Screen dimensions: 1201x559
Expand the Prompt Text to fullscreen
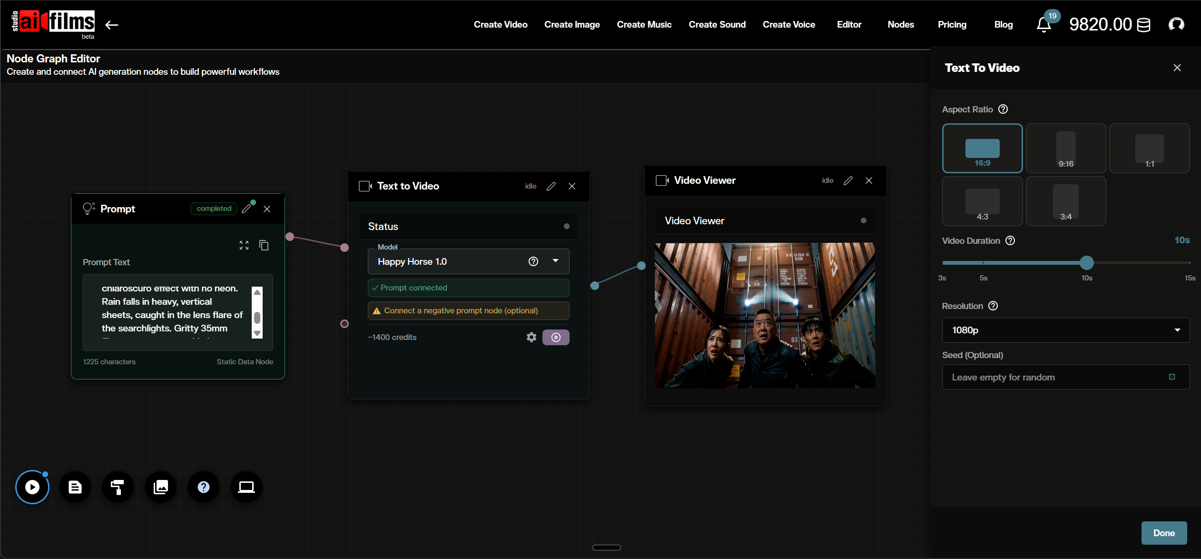click(x=244, y=245)
